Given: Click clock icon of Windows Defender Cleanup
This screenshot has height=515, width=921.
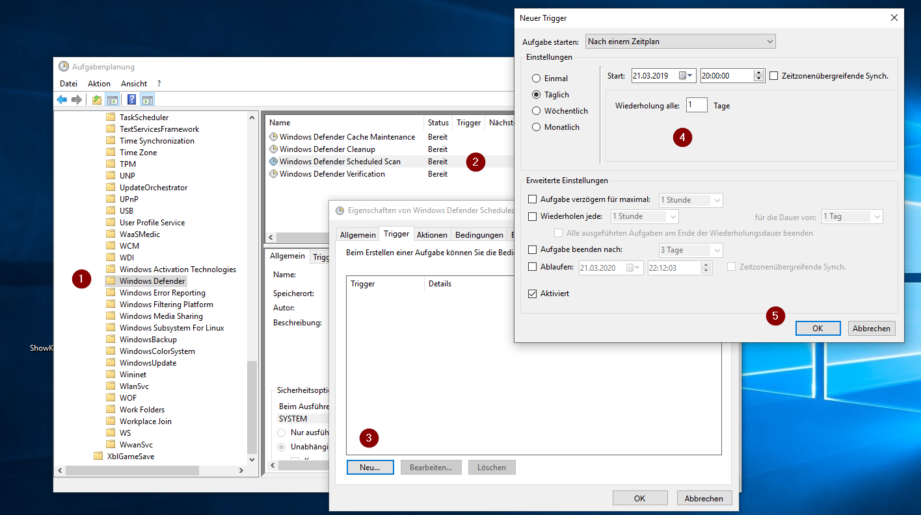Looking at the screenshot, I should tap(273, 149).
